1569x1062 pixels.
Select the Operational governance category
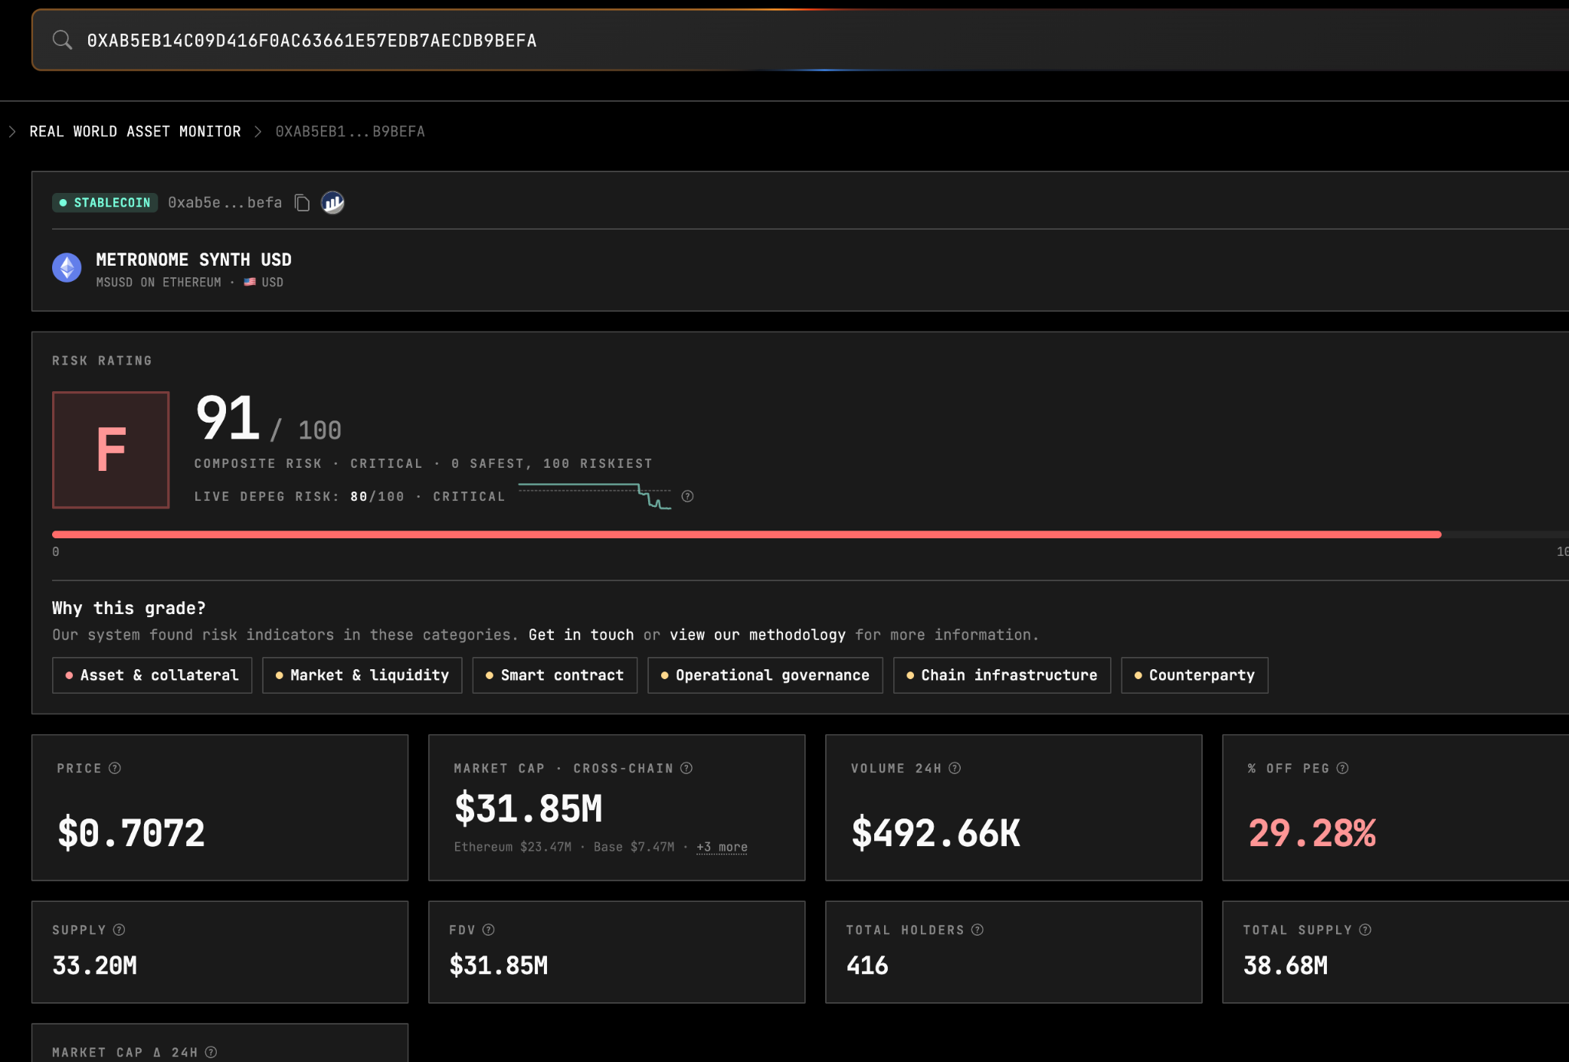tap(765, 675)
